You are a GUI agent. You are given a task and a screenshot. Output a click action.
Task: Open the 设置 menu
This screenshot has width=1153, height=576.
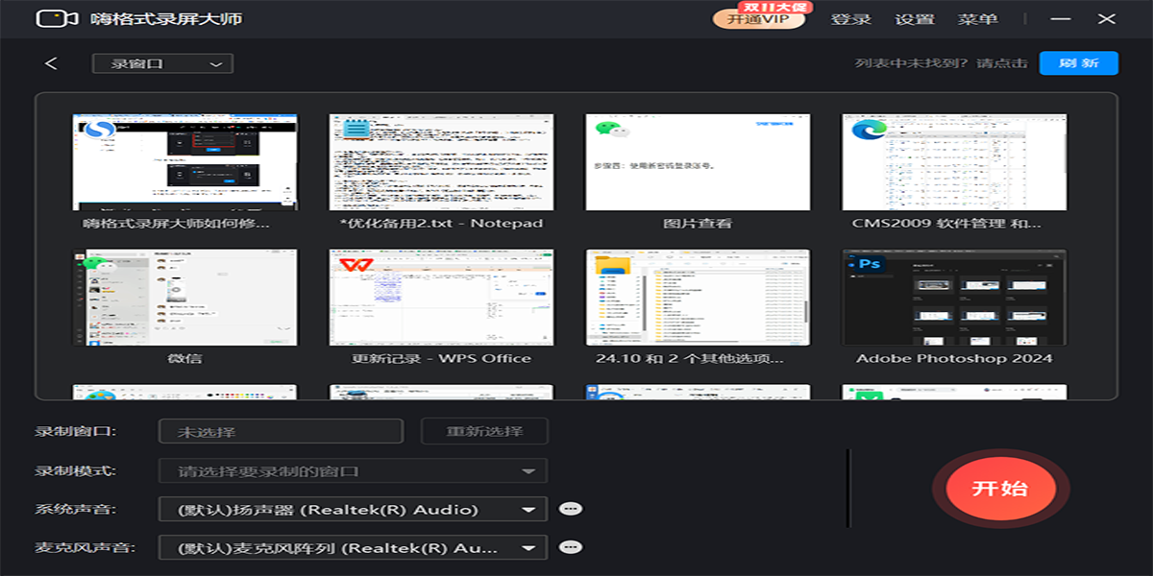click(914, 19)
